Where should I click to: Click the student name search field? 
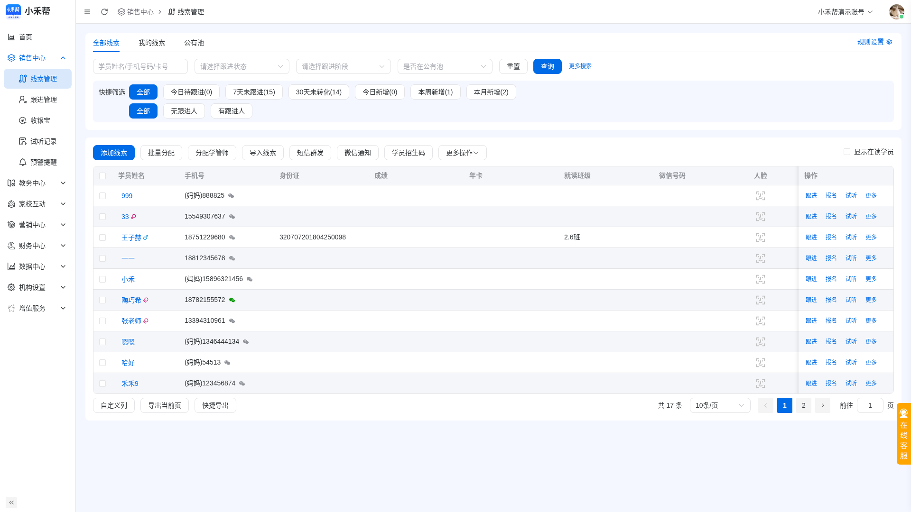click(x=140, y=66)
